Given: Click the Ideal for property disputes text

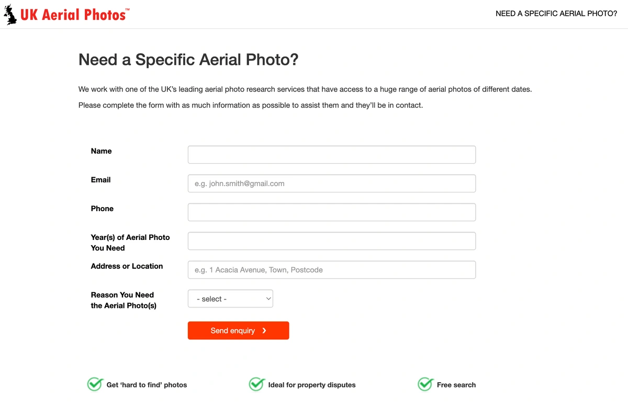Looking at the screenshot, I should [312, 385].
